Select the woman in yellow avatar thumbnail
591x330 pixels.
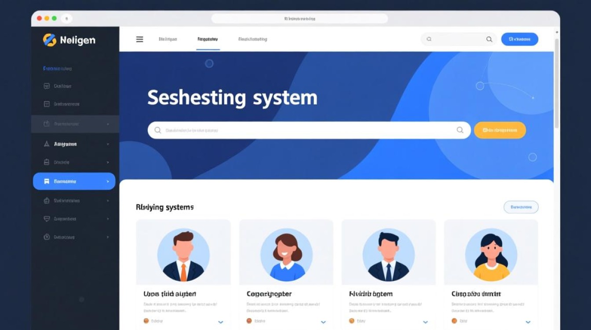pyautogui.click(x=491, y=255)
